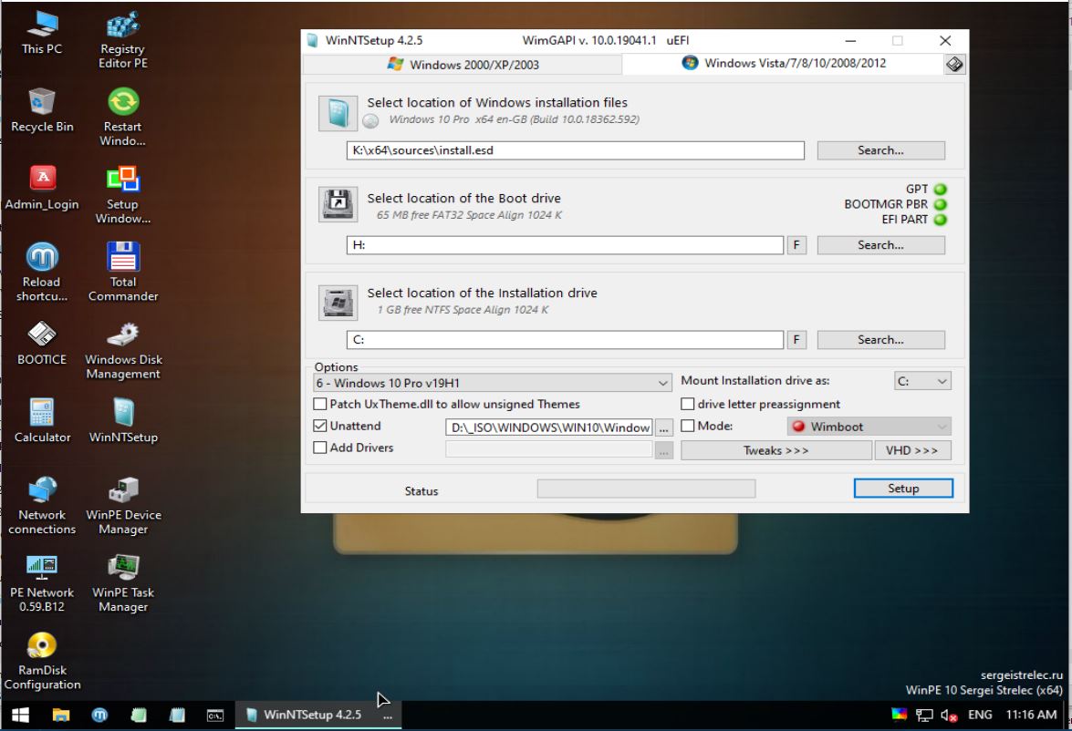The width and height of the screenshot is (1072, 731).
Task: Switch to the Windows 2000/XP/2003 tab
Action: click(461, 64)
